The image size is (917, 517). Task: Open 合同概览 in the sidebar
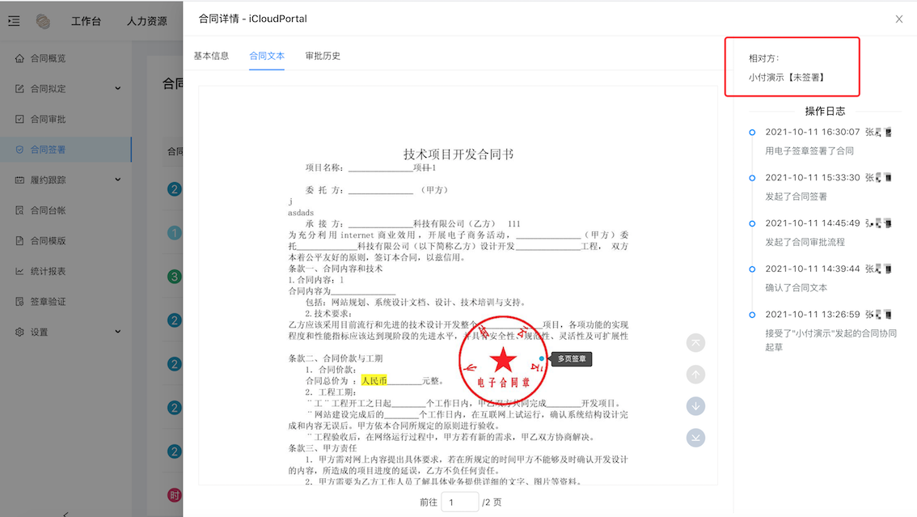click(x=48, y=58)
